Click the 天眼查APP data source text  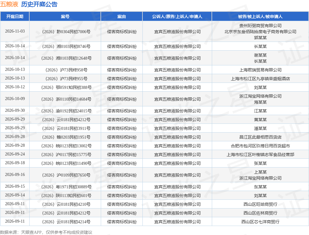point(31,233)
